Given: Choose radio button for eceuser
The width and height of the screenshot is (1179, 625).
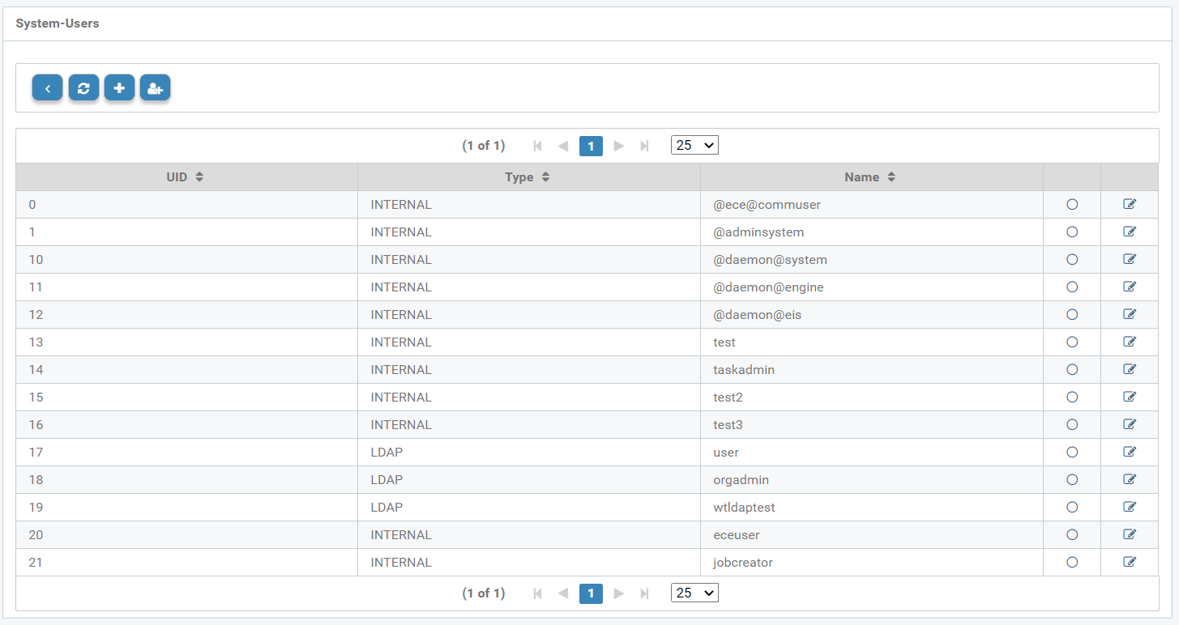Looking at the screenshot, I should [x=1072, y=534].
